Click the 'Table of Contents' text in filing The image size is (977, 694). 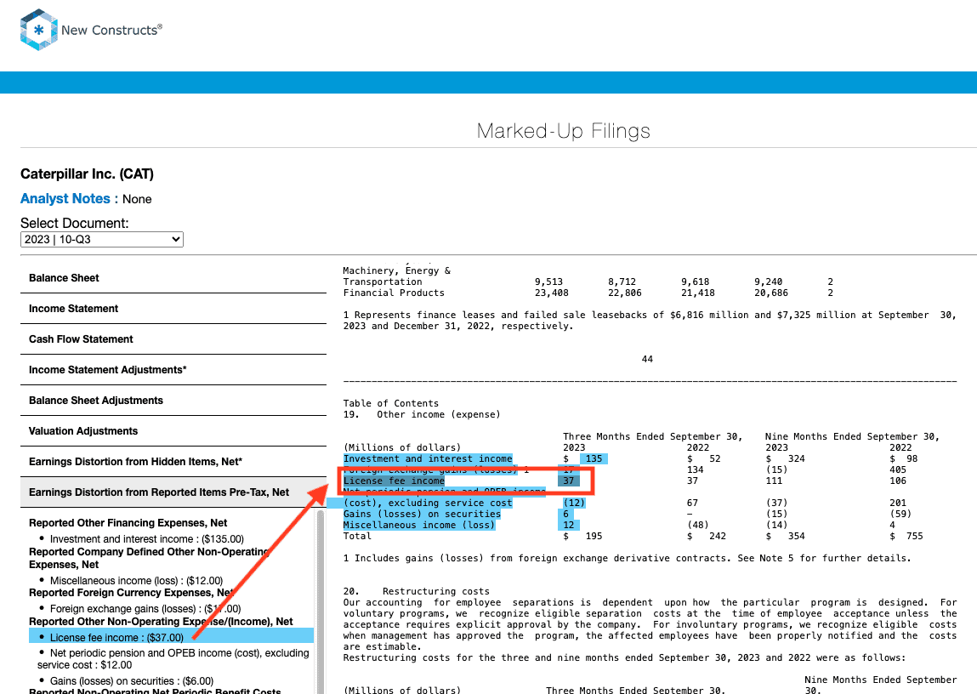(x=390, y=403)
